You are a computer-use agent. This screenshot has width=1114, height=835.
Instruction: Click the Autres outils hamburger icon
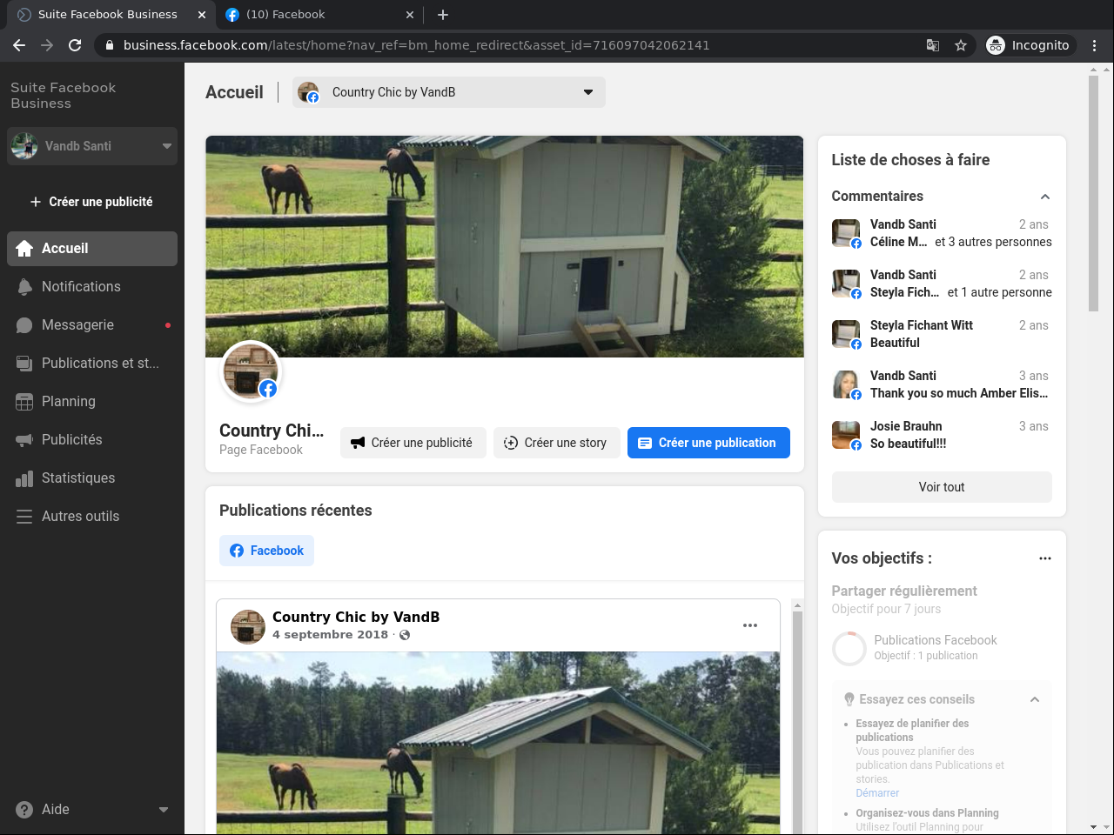(24, 517)
